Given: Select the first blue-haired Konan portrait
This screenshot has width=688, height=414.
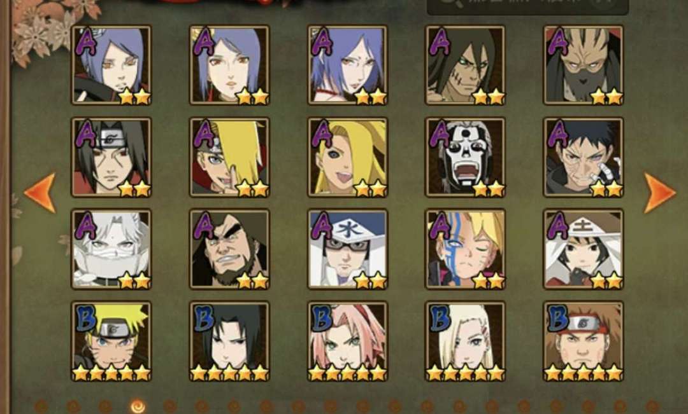Looking at the screenshot, I should (111, 65).
